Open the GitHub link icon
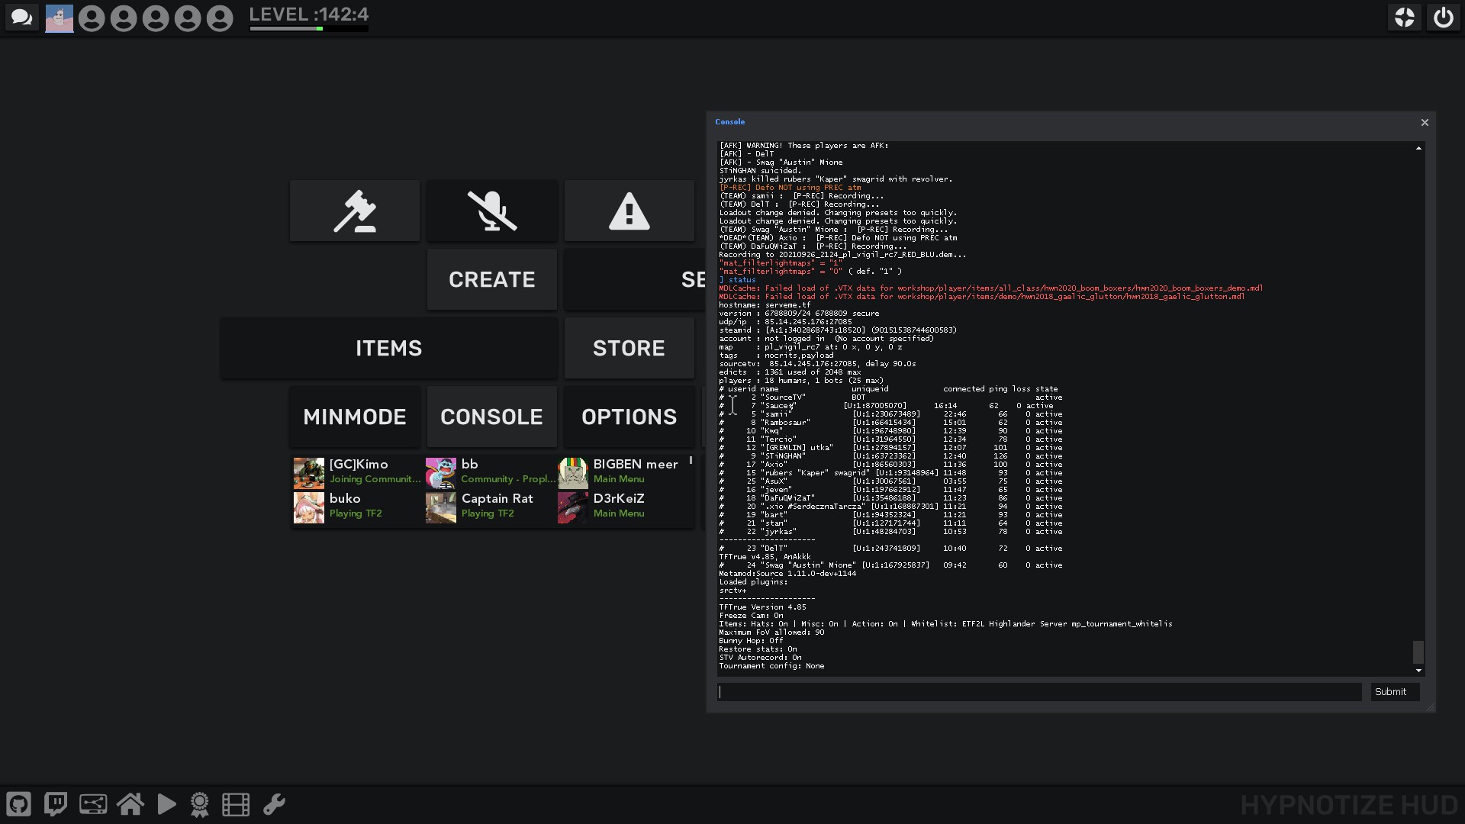Screen dimensions: 1465x824 (18, 804)
